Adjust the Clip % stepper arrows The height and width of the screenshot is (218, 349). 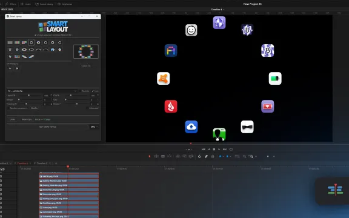click(x=98, y=96)
